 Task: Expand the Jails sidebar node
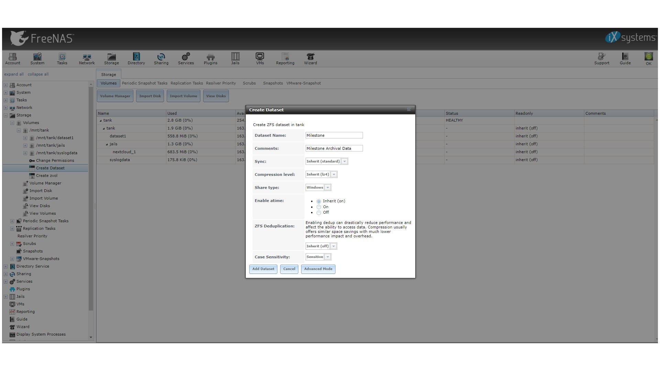5,296
